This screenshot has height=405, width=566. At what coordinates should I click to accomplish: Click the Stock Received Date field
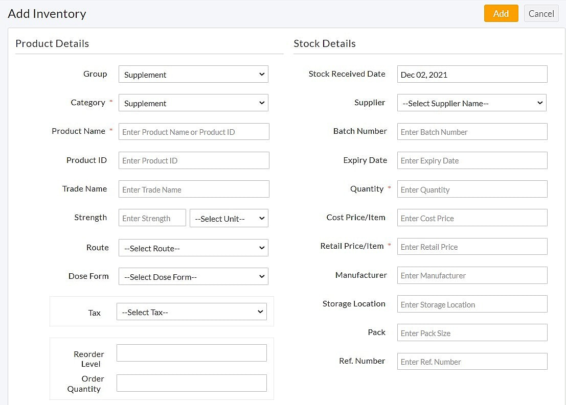[x=472, y=75]
